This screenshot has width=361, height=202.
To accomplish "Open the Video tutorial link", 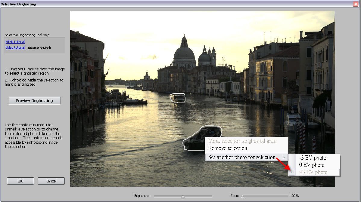I will (x=15, y=47).
